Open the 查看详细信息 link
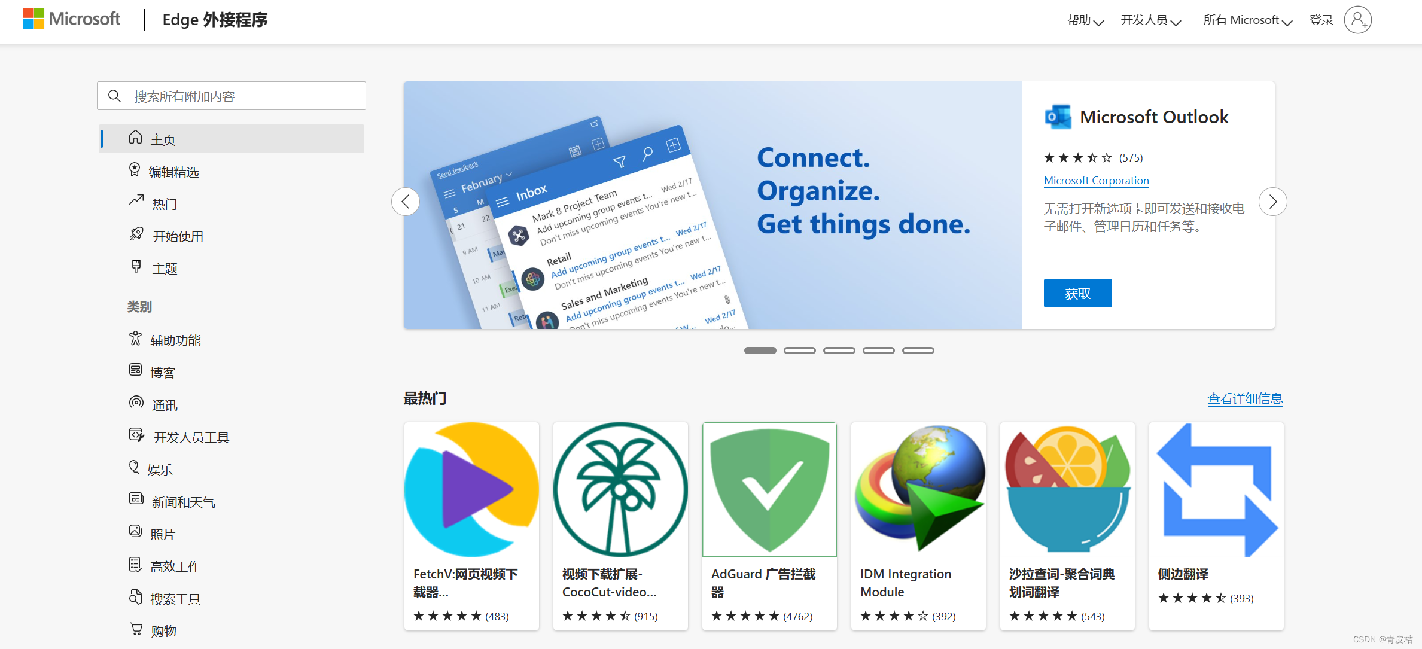 (1245, 398)
